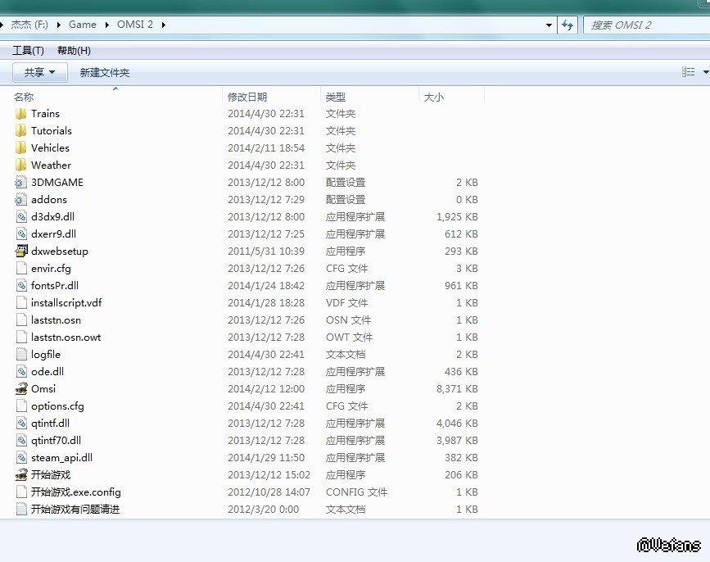Click the 开始游戏有问题请进 text document icon
The image size is (710, 562).
pyautogui.click(x=21, y=510)
